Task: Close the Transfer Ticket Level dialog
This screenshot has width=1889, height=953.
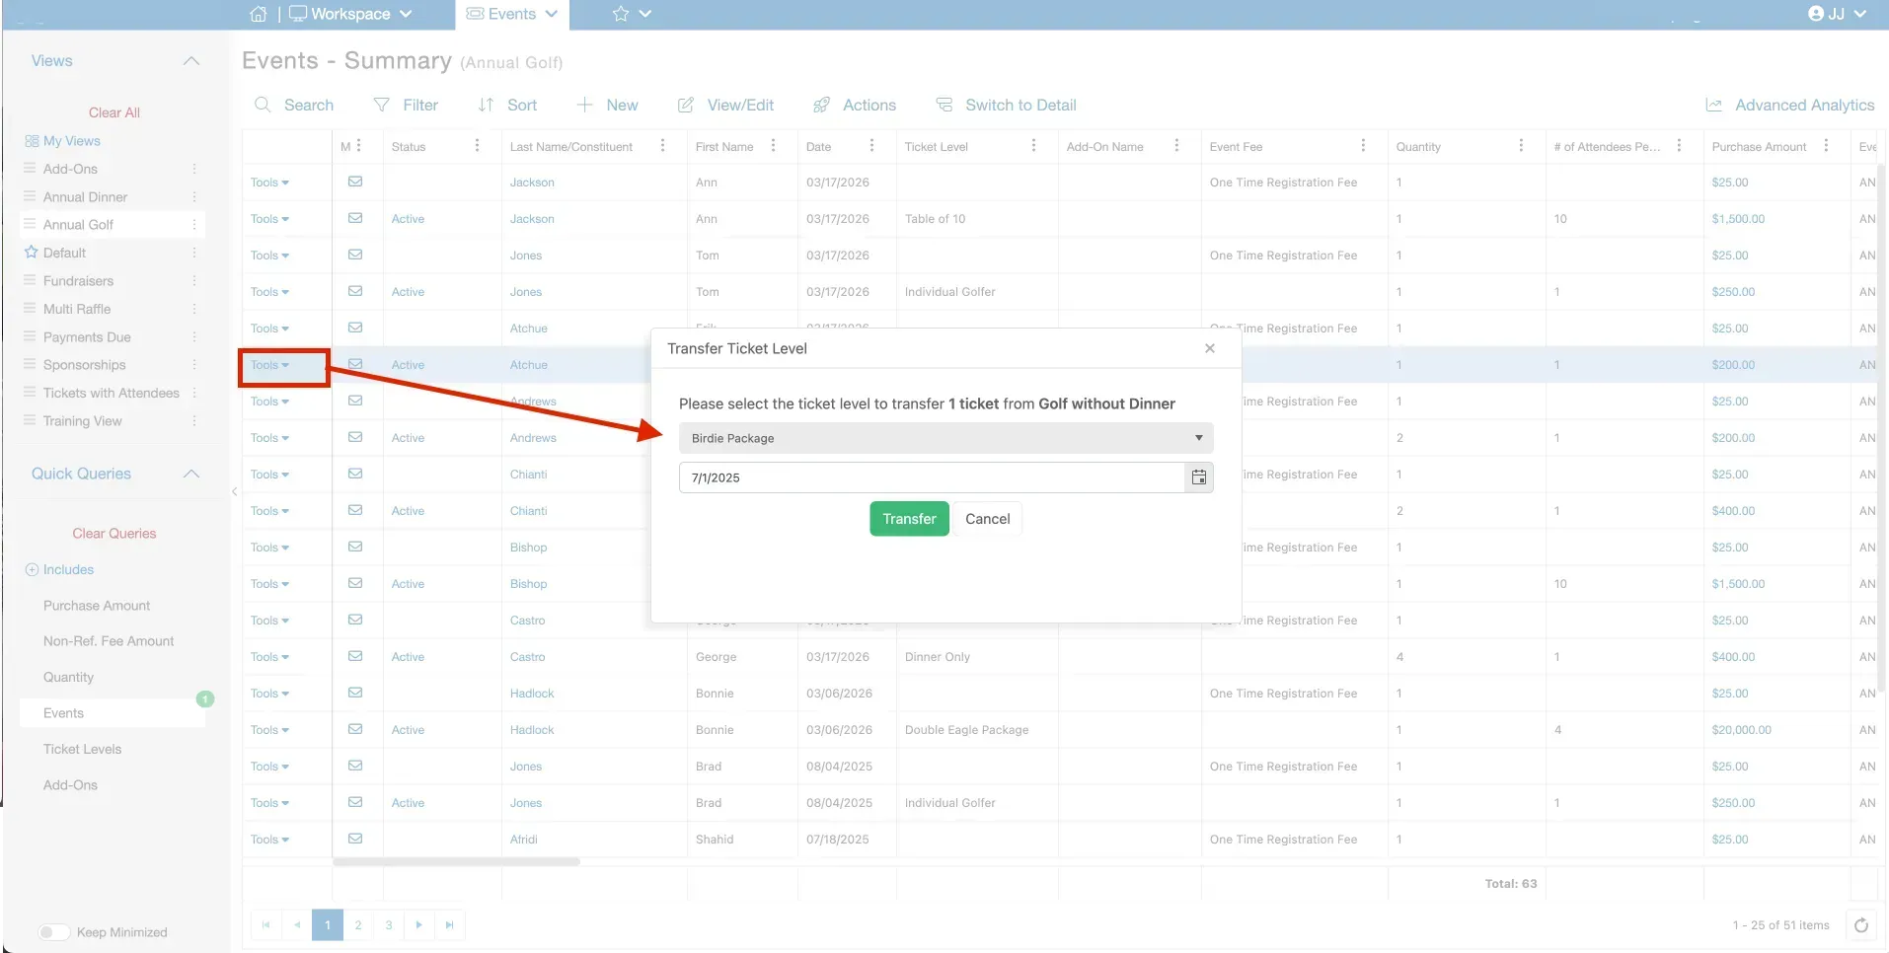Action: [1209, 348]
